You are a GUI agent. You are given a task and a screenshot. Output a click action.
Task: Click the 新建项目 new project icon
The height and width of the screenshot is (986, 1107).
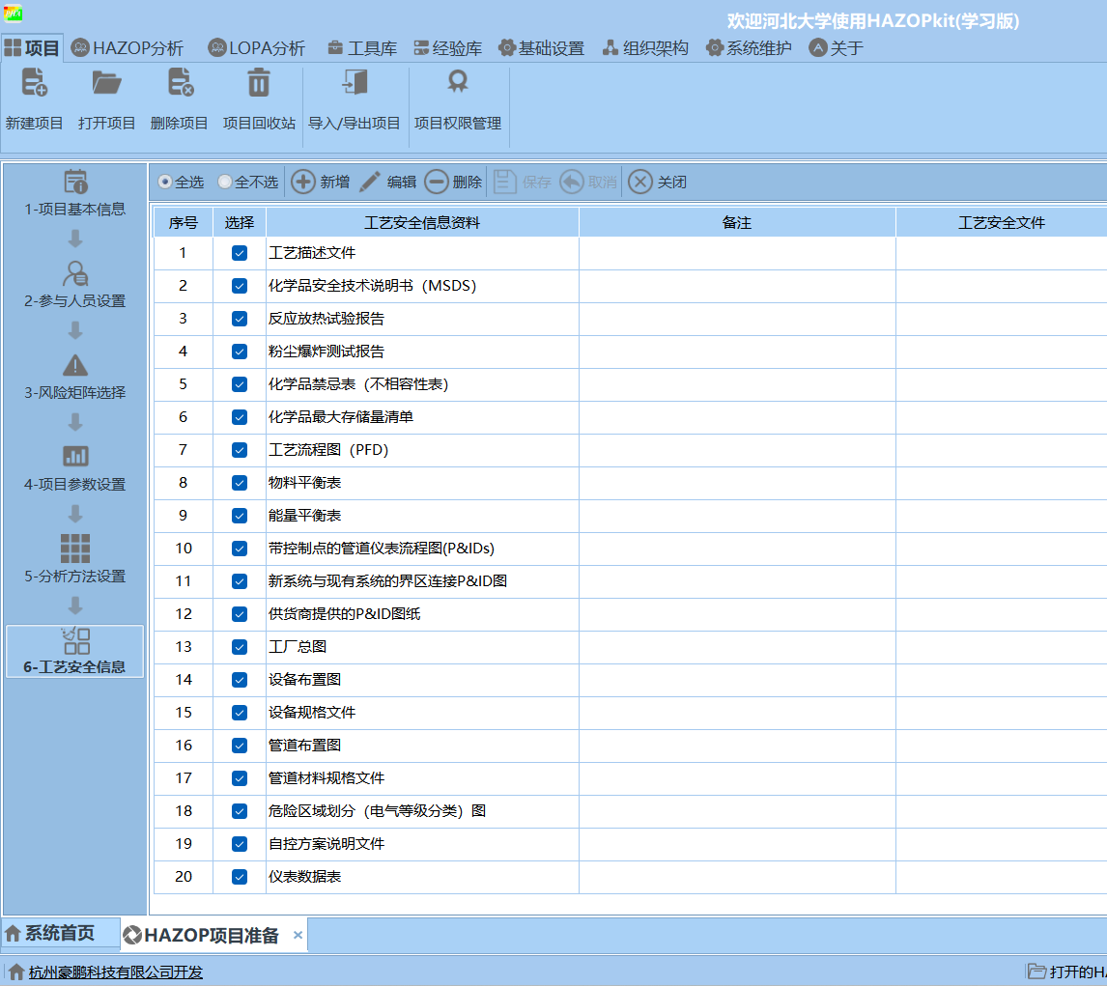[34, 83]
